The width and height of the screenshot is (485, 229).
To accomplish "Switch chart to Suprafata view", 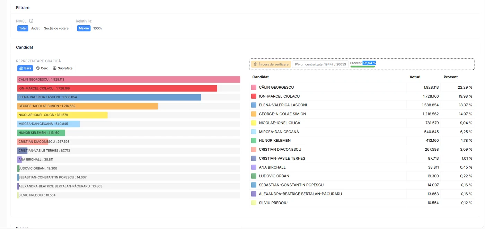I will point(63,68).
